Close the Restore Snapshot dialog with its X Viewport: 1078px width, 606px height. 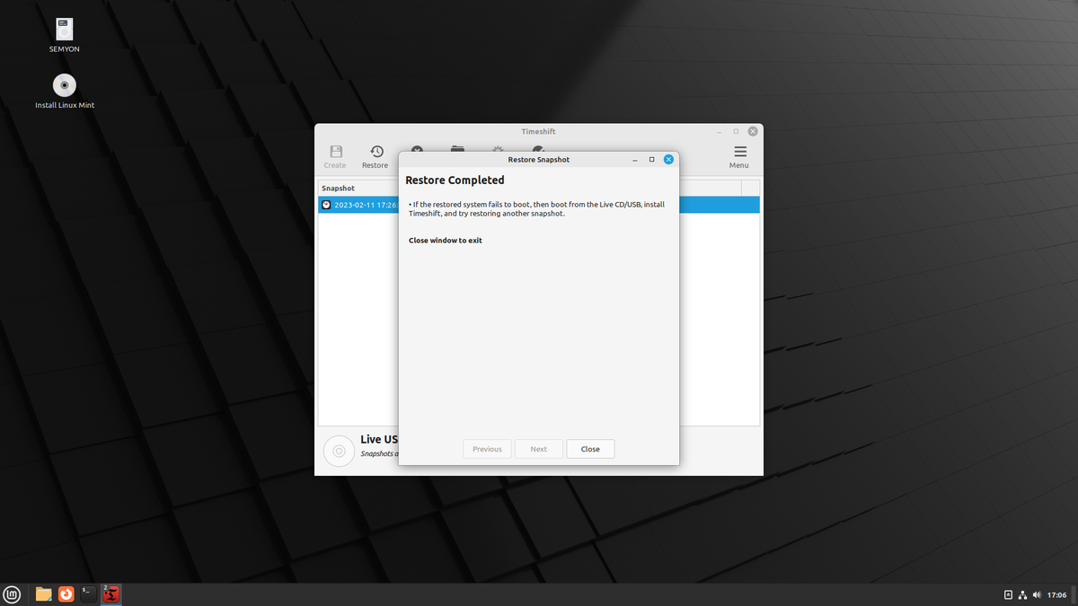[x=668, y=159]
